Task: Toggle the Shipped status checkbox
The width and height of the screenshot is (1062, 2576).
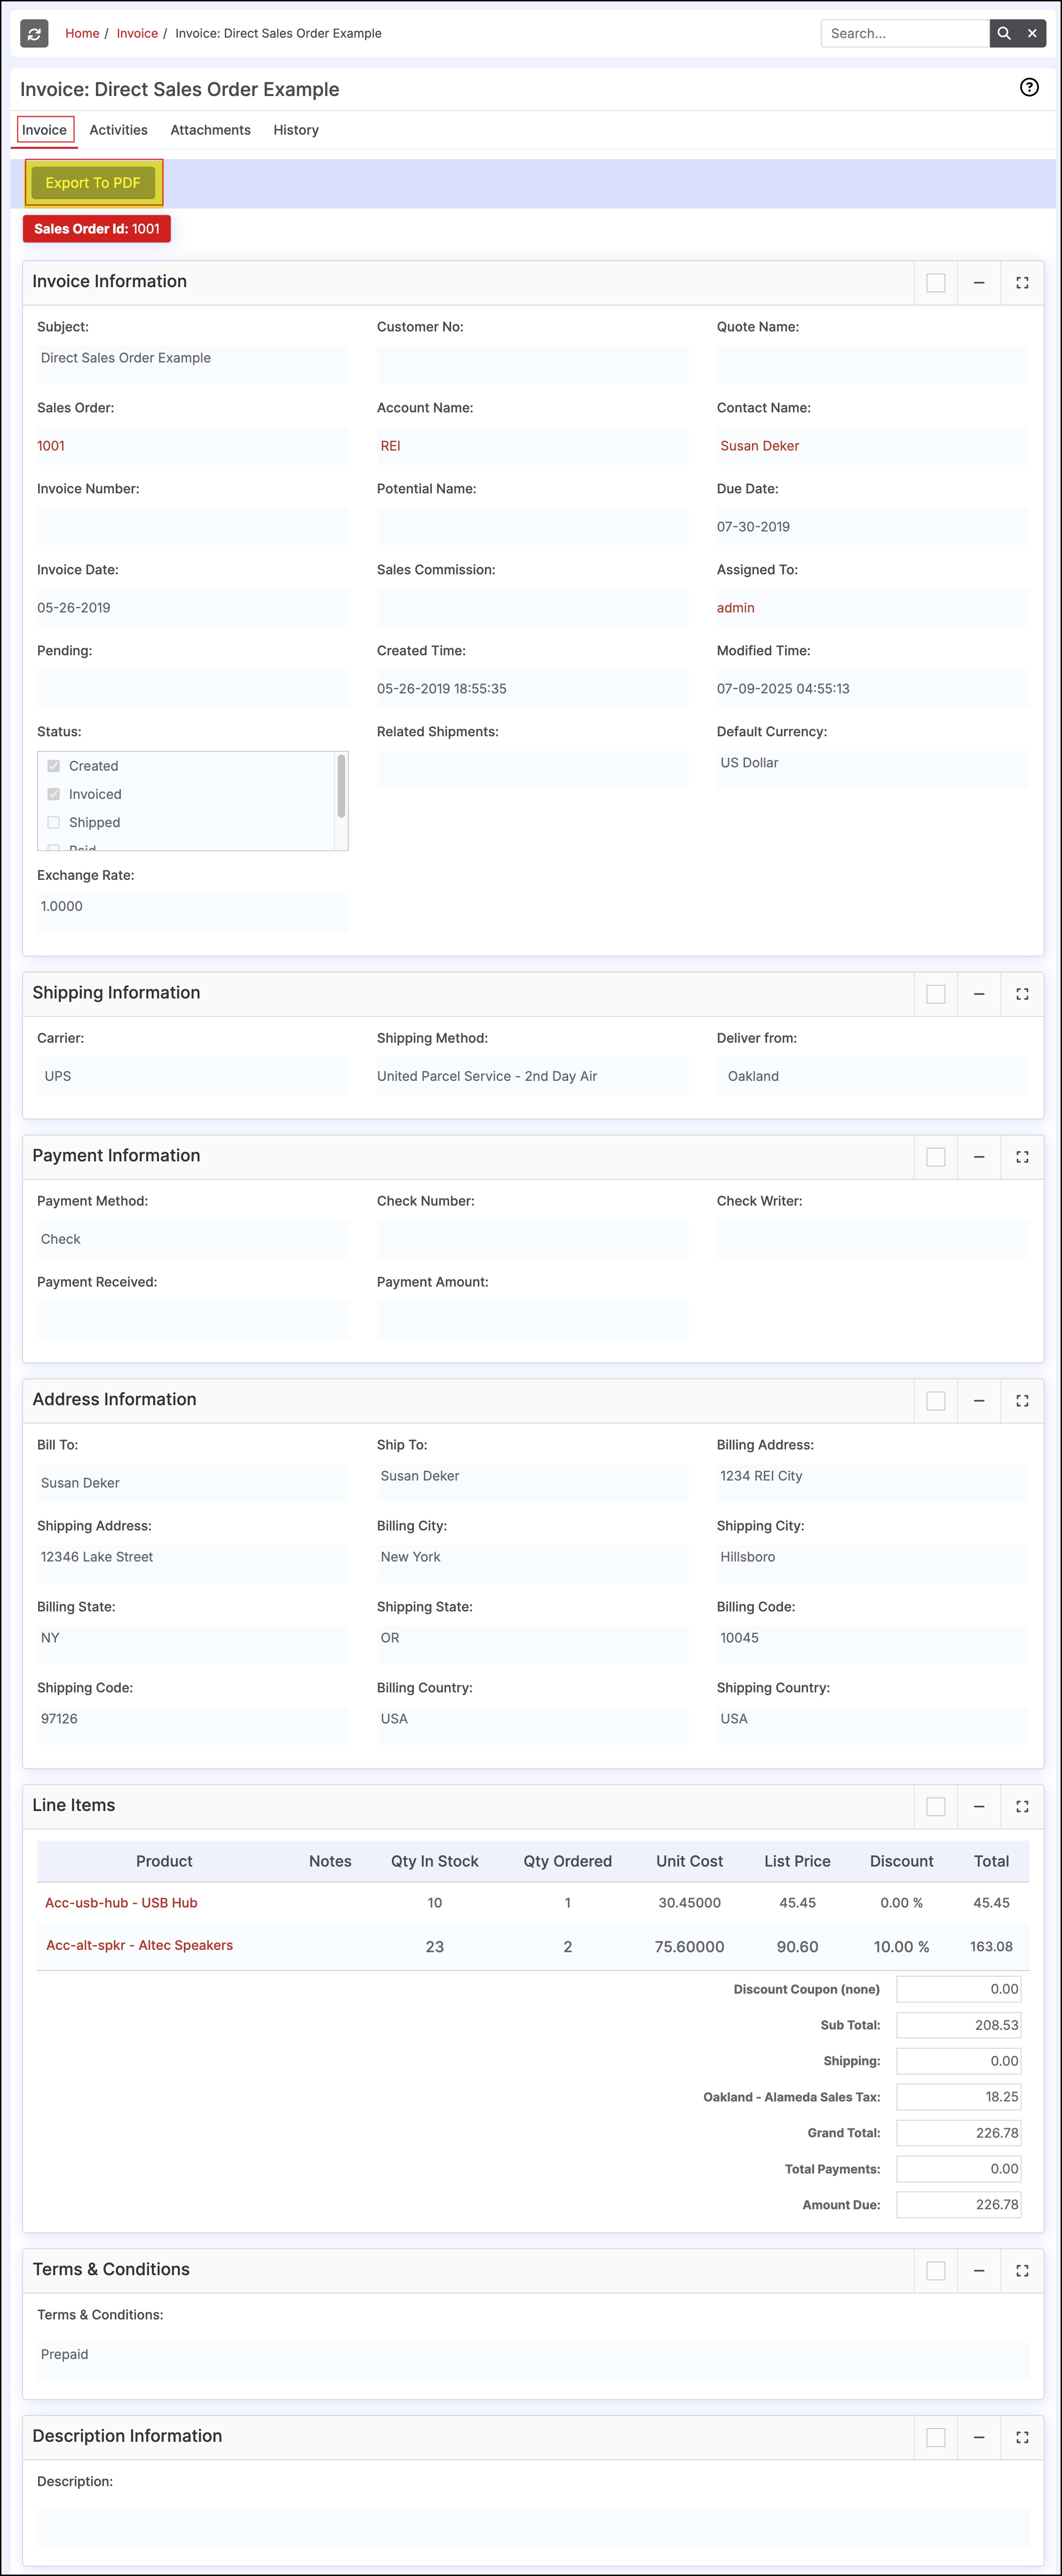Action: coord(54,822)
